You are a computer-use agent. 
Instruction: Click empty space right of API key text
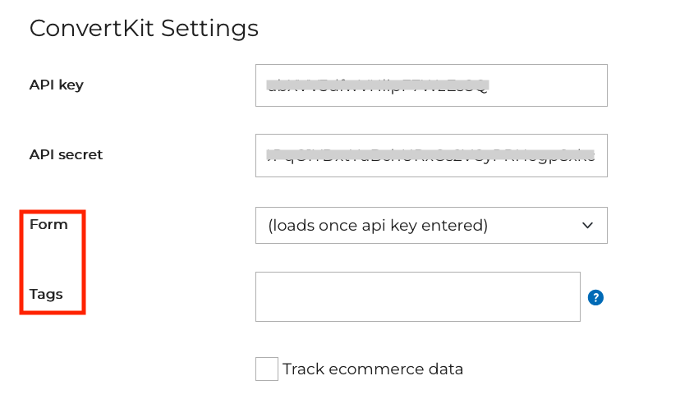550,85
